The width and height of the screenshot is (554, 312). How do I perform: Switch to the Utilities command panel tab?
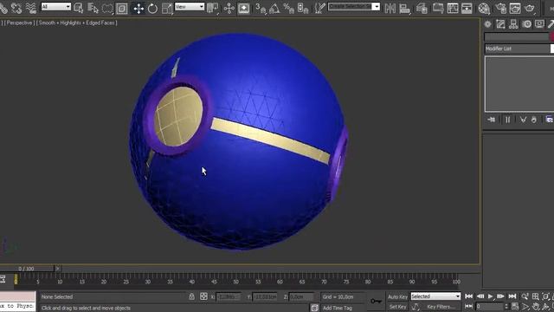coord(551,24)
